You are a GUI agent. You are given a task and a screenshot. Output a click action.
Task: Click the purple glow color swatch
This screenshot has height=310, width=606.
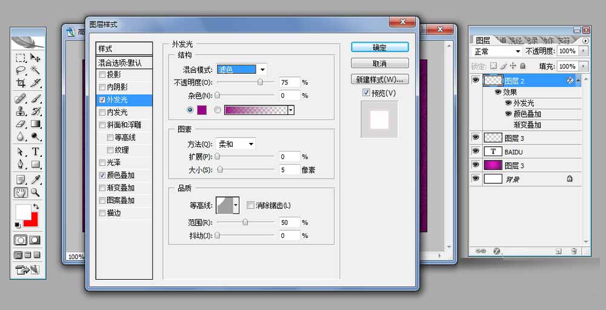202,110
